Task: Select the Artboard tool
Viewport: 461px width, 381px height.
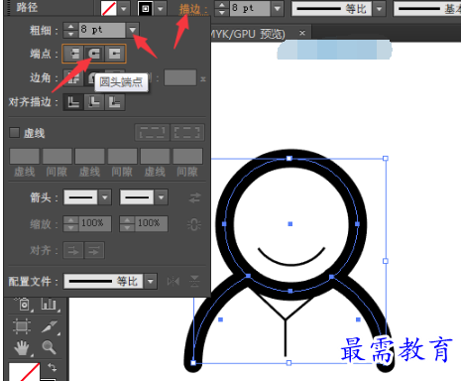Action: (22, 326)
